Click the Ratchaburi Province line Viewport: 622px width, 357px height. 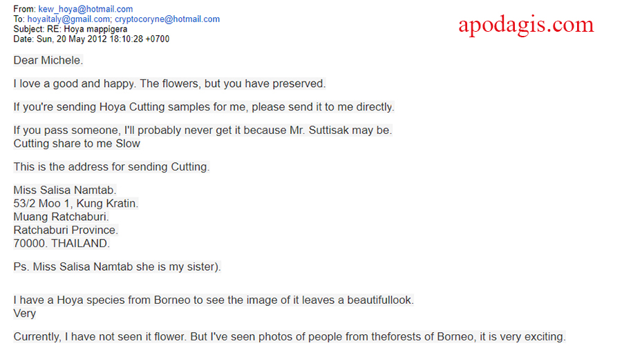coord(66,230)
